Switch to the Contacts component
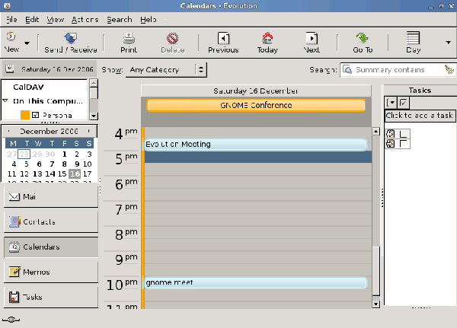The height and width of the screenshot is (328, 457). click(50, 221)
